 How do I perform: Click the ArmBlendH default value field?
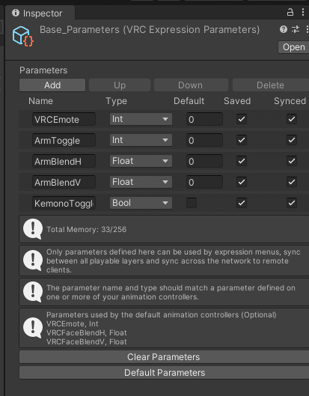[204, 161]
